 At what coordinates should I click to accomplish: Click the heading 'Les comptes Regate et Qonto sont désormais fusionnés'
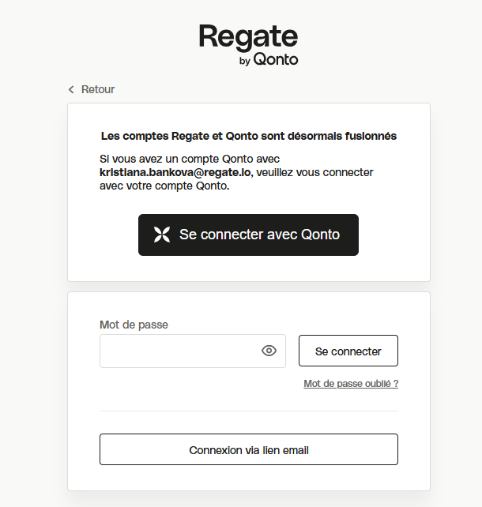pyautogui.click(x=249, y=136)
